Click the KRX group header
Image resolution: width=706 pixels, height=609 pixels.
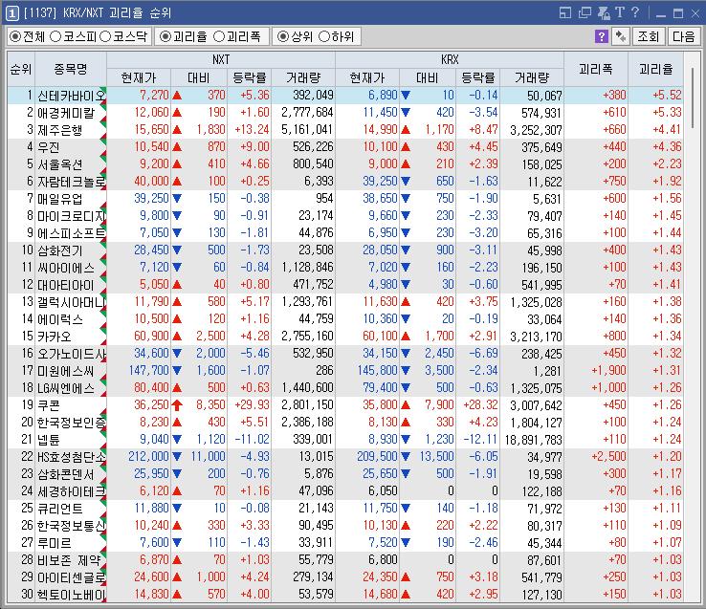click(450, 60)
